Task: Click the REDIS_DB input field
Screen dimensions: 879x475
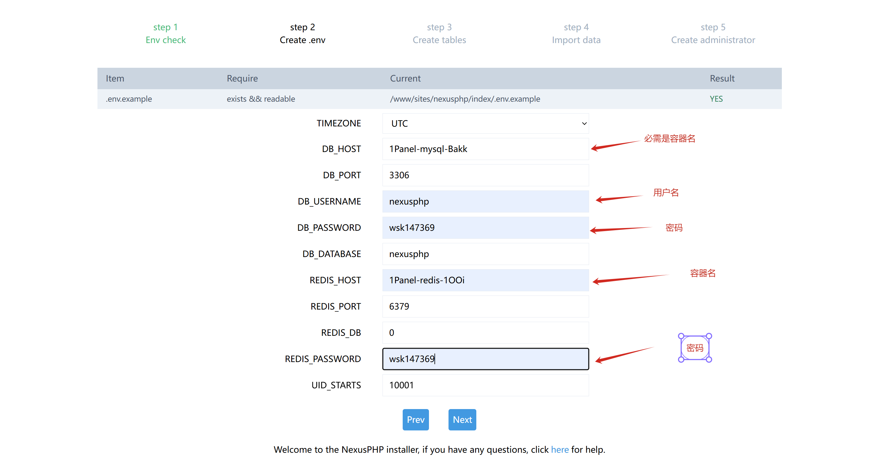Action: [485, 333]
